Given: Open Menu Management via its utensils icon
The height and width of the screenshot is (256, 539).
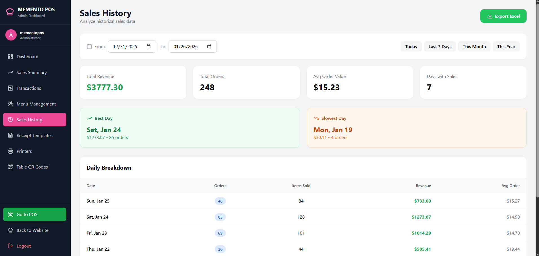Looking at the screenshot, I should coord(10,104).
